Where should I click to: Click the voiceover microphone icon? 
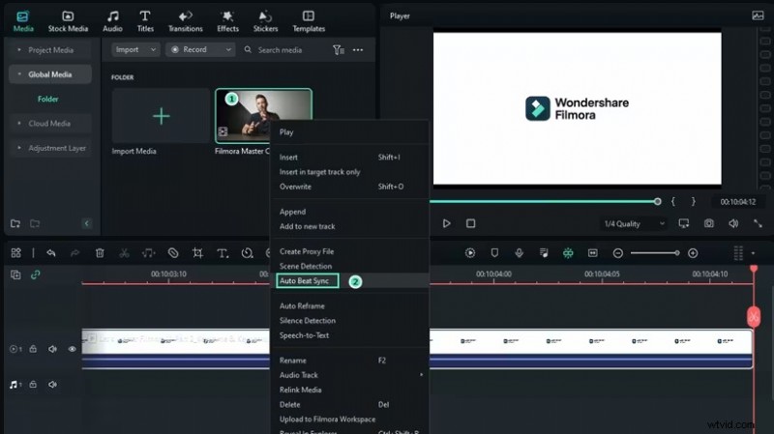point(520,253)
